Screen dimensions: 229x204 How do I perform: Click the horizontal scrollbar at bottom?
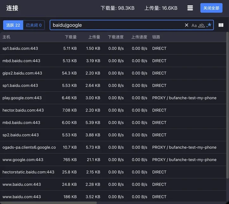pyautogui.click(x=48, y=203)
